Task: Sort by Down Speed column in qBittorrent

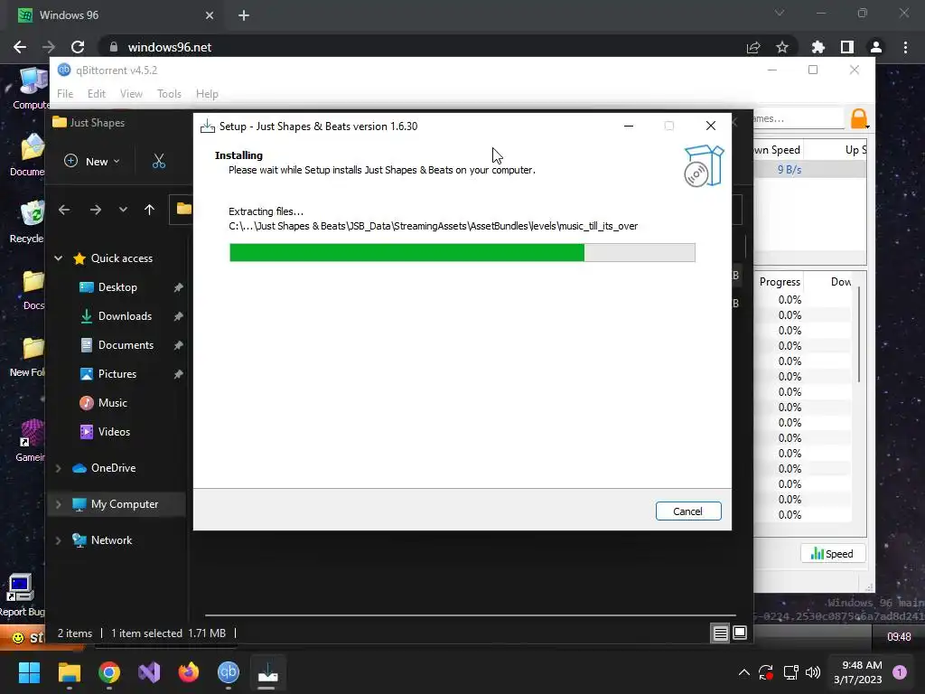Action: click(777, 150)
